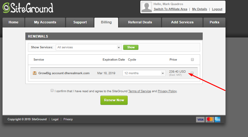
Task: Click the 239.40 USD price
Action: pos(177,72)
